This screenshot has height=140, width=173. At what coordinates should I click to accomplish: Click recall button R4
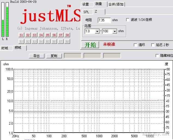pos(41,42)
